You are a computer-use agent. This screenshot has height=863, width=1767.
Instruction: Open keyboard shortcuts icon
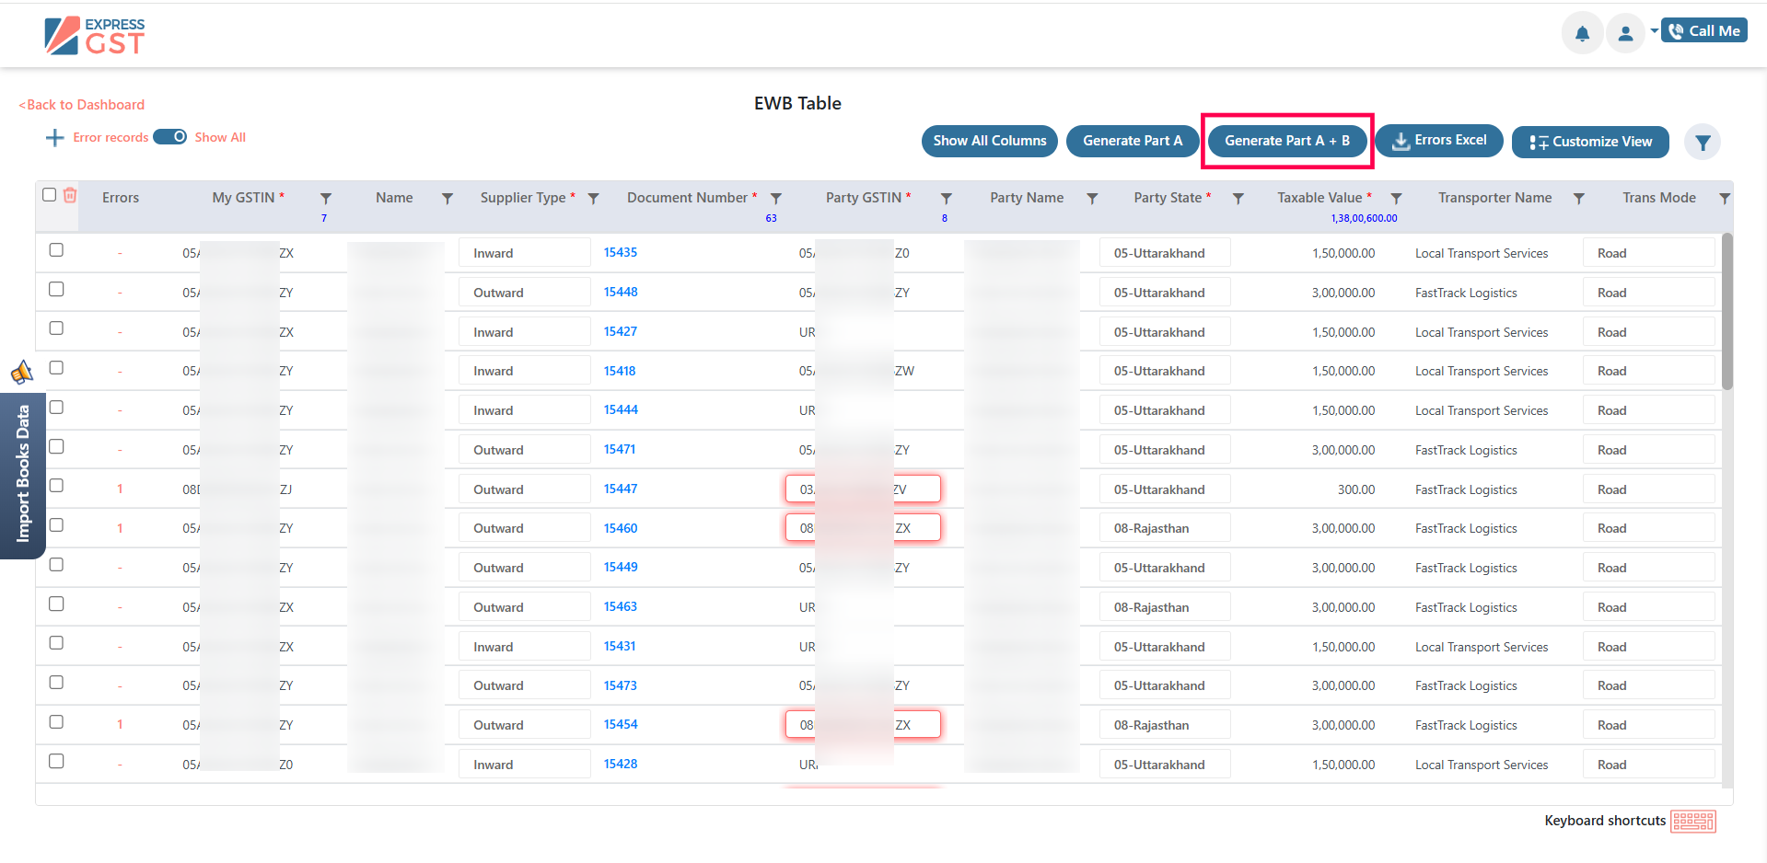pyautogui.click(x=1692, y=821)
